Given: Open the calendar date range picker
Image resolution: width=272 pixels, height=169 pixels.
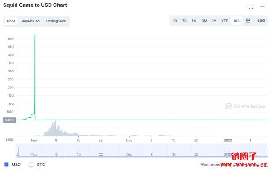Looking at the screenshot, I should pos(248,21).
